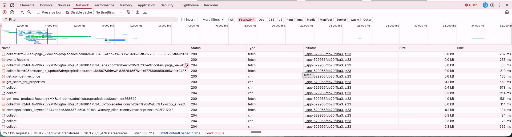Open the Application tab
The height and width of the screenshot is (137, 512).
(x=146, y=5)
